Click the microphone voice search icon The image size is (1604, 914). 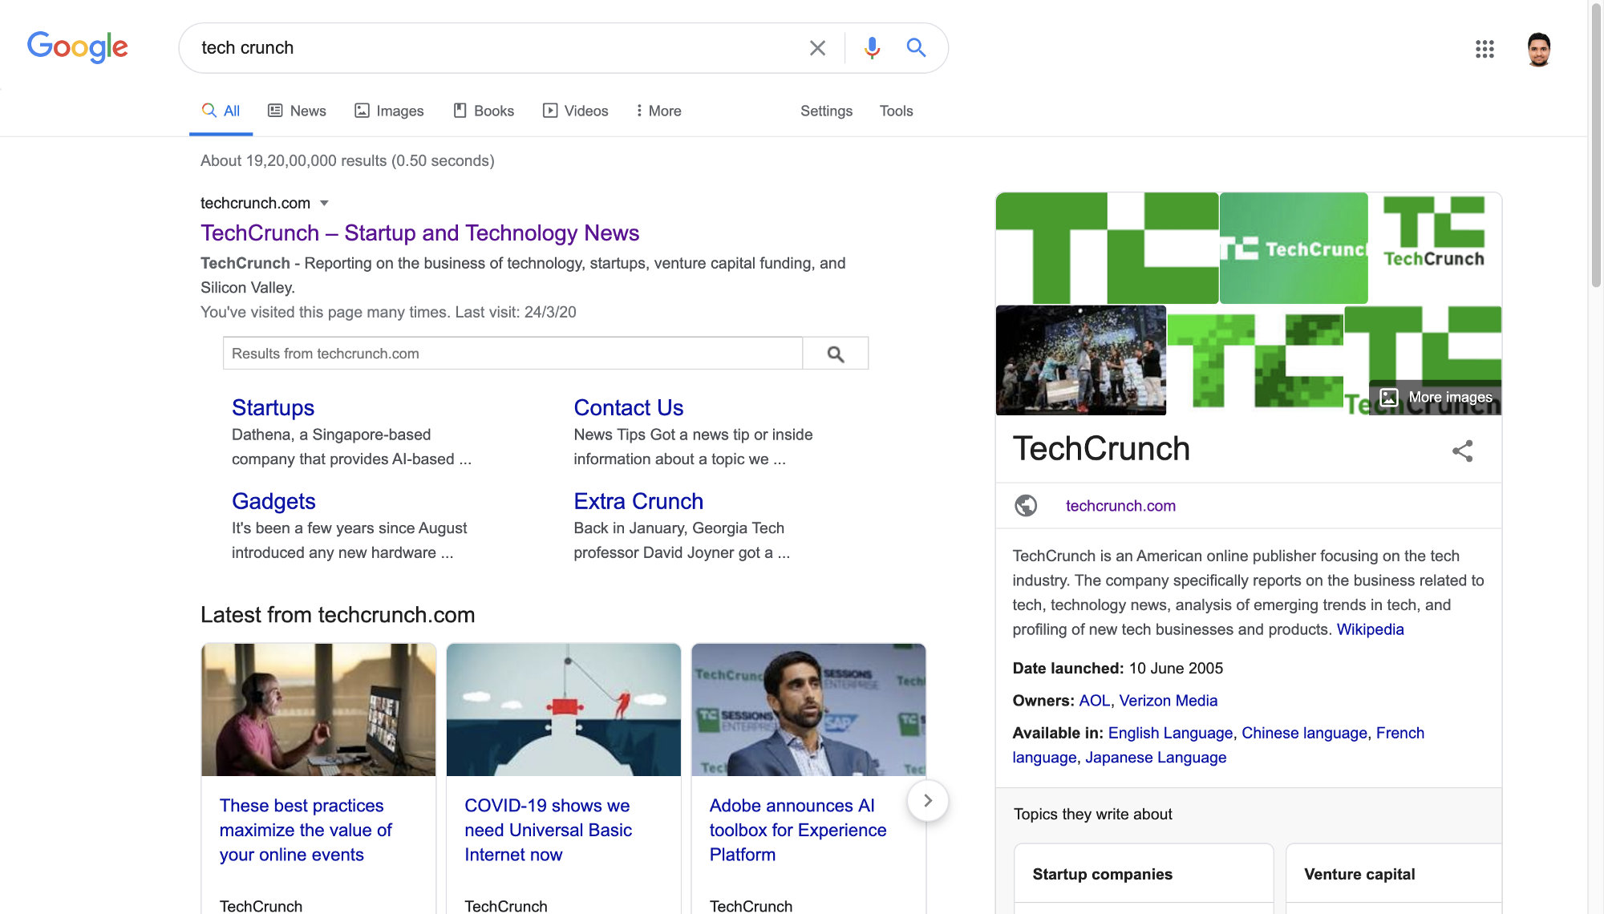872,48
